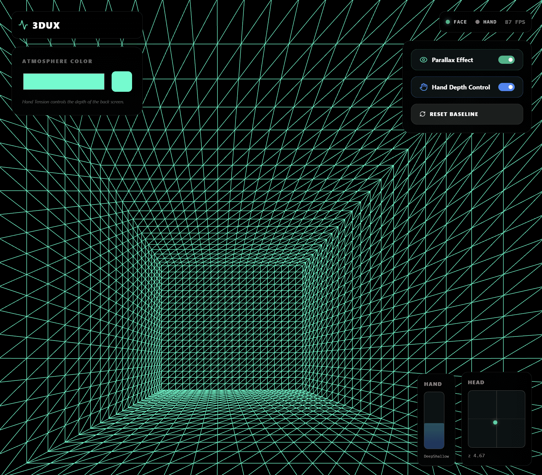
Task: Click the RESET BASELINE button
Action: click(467, 114)
